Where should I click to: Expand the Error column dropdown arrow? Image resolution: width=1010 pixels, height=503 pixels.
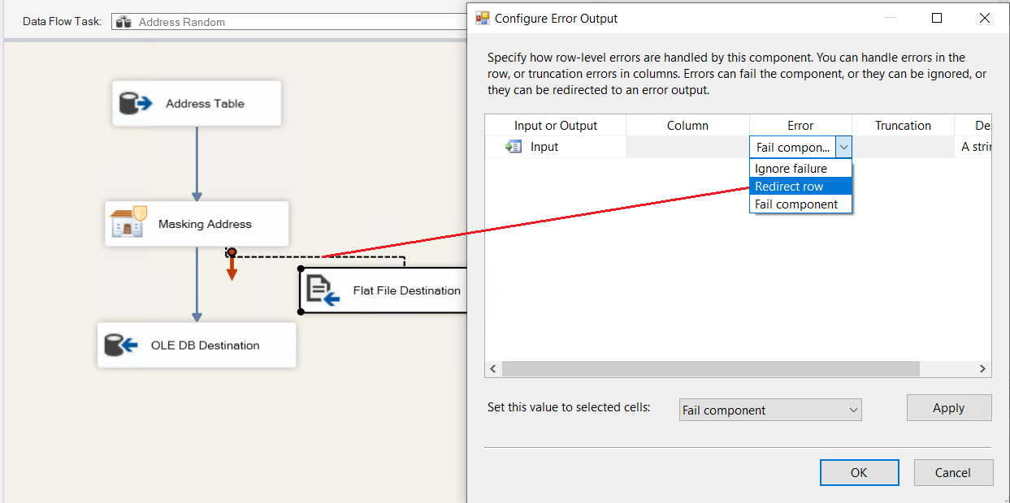(x=843, y=147)
